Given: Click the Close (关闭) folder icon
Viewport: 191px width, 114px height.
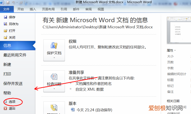Looking at the screenshot, I should (x=5, y=37).
